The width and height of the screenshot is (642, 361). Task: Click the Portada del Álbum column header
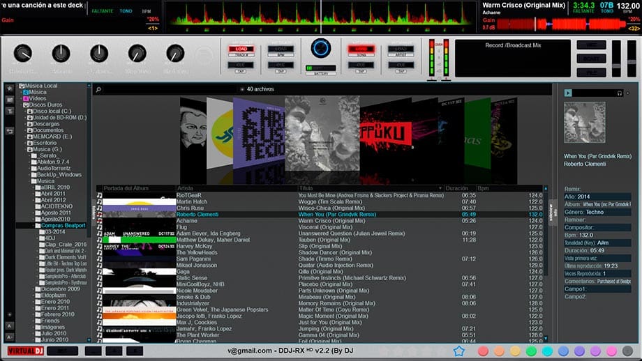(x=139, y=188)
